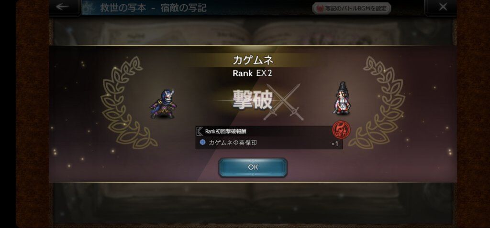The width and height of the screenshot is (490, 228).
Task: Select the blue カゲムネの英傑印 item icon
Action: [202, 142]
